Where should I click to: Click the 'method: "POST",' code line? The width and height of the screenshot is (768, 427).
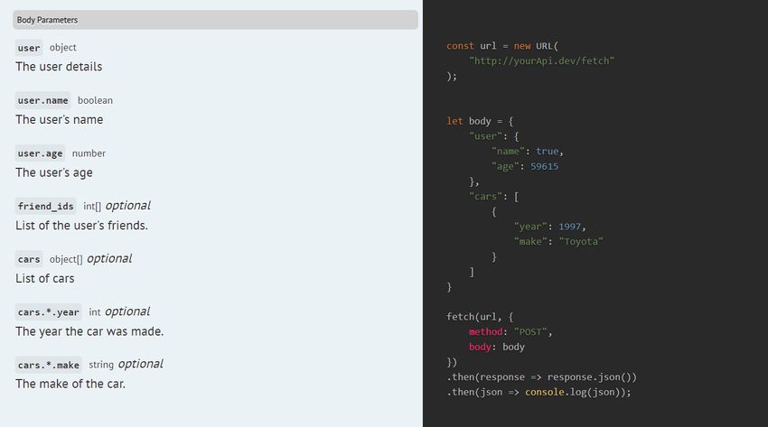pyautogui.click(x=510, y=331)
